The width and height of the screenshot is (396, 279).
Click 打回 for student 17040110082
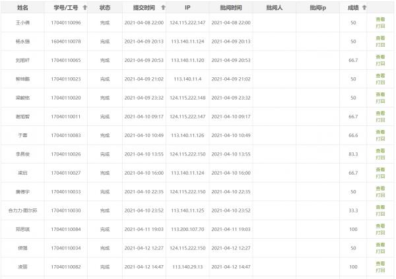click(379, 270)
